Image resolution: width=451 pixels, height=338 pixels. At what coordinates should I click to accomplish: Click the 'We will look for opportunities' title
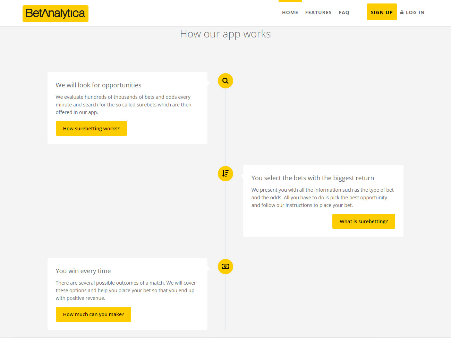[x=99, y=85]
